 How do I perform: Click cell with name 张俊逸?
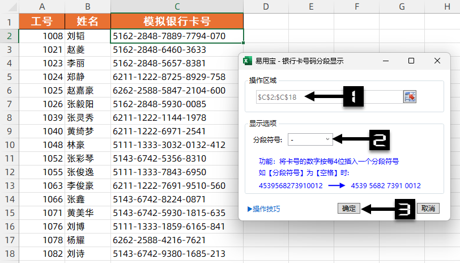tap(88, 172)
